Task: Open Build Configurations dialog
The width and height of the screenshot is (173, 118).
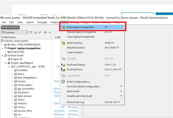Action: point(92,82)
